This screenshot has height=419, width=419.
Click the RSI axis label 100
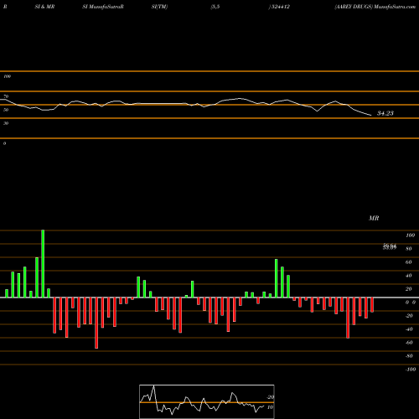click(7, 76)
